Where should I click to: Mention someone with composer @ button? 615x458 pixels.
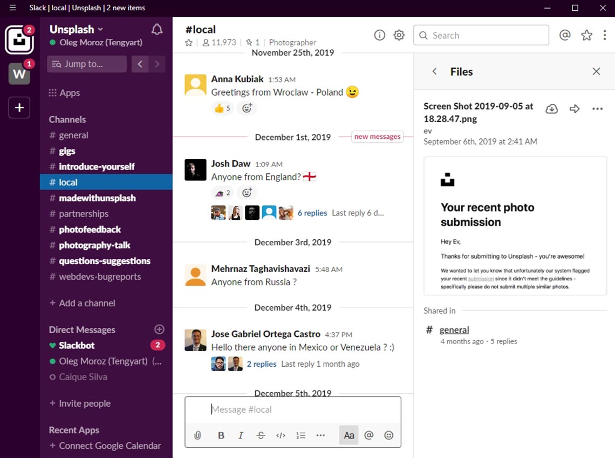(368, 435)
